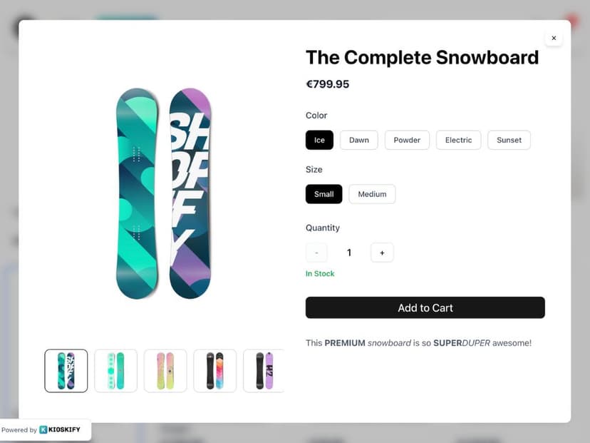This screenshot has width=590, height=443.
Task: Decrease quantity with the minus button
Action: pyautogui.click(x=316, y=253)
